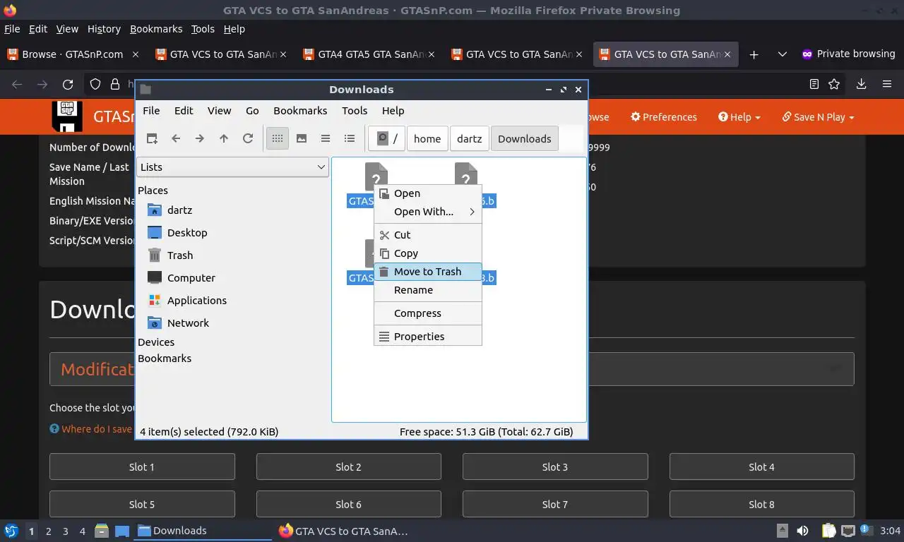904x542 pixels.
Task: Click the 'Slot 3' button
Action: coord(555,467)
